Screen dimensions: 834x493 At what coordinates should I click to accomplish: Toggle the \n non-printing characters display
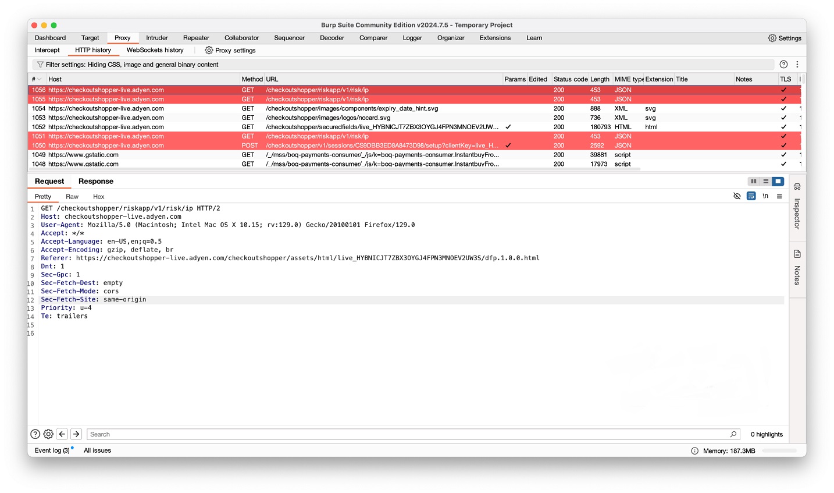click(765, 196)
